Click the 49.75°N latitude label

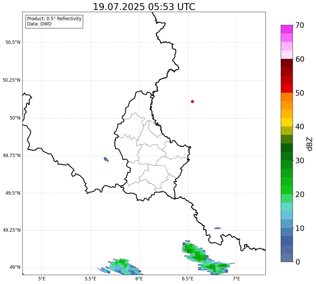tap(12, 156)
